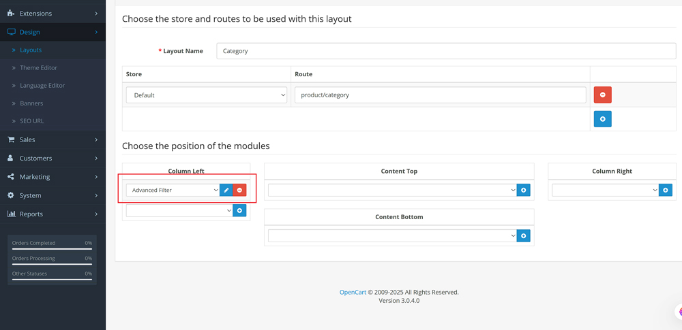Add module to Column Left with plus button

pos(239,211)
